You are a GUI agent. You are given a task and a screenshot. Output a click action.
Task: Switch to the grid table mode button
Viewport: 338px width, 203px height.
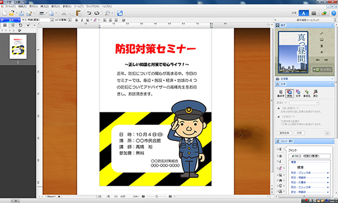click(314, 13)
